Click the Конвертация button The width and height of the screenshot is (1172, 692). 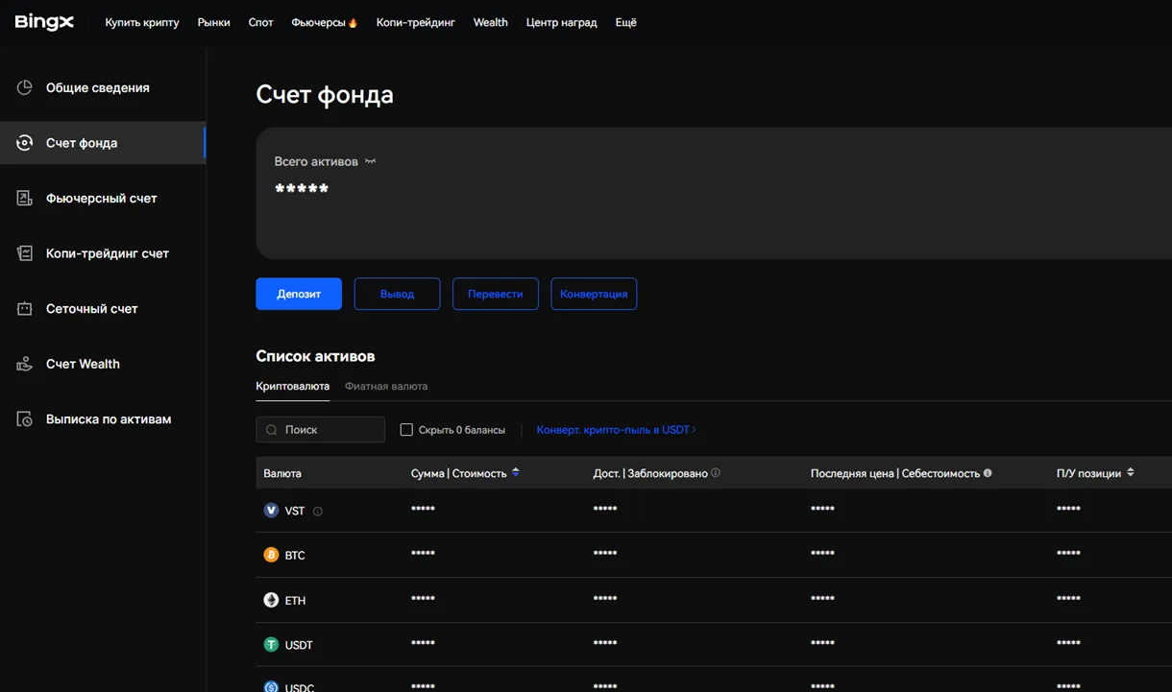pyautogui.click(x=594, y=294)
